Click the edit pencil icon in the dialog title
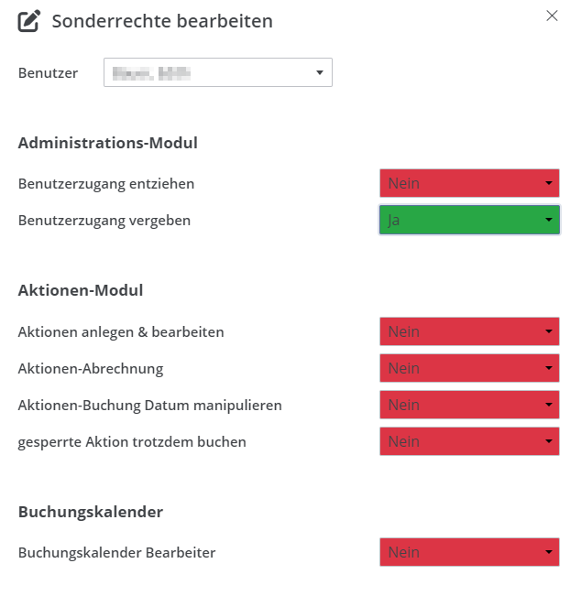Image resolution: width=581 pixels, height=596 pixels. point(29,21)
